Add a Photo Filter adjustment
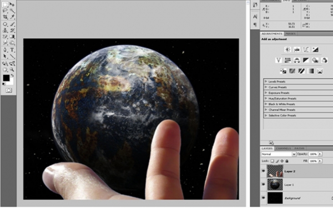 (x=315, y=60)
